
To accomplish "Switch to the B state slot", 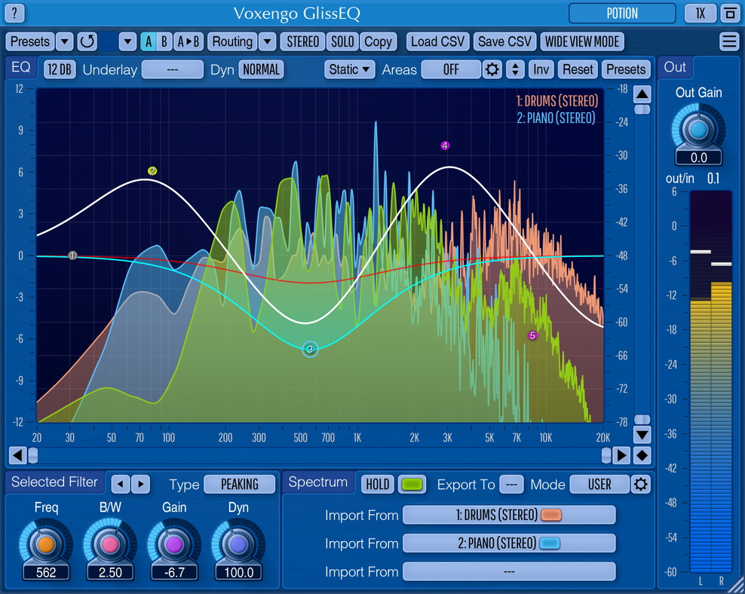I will pos(164,41).
